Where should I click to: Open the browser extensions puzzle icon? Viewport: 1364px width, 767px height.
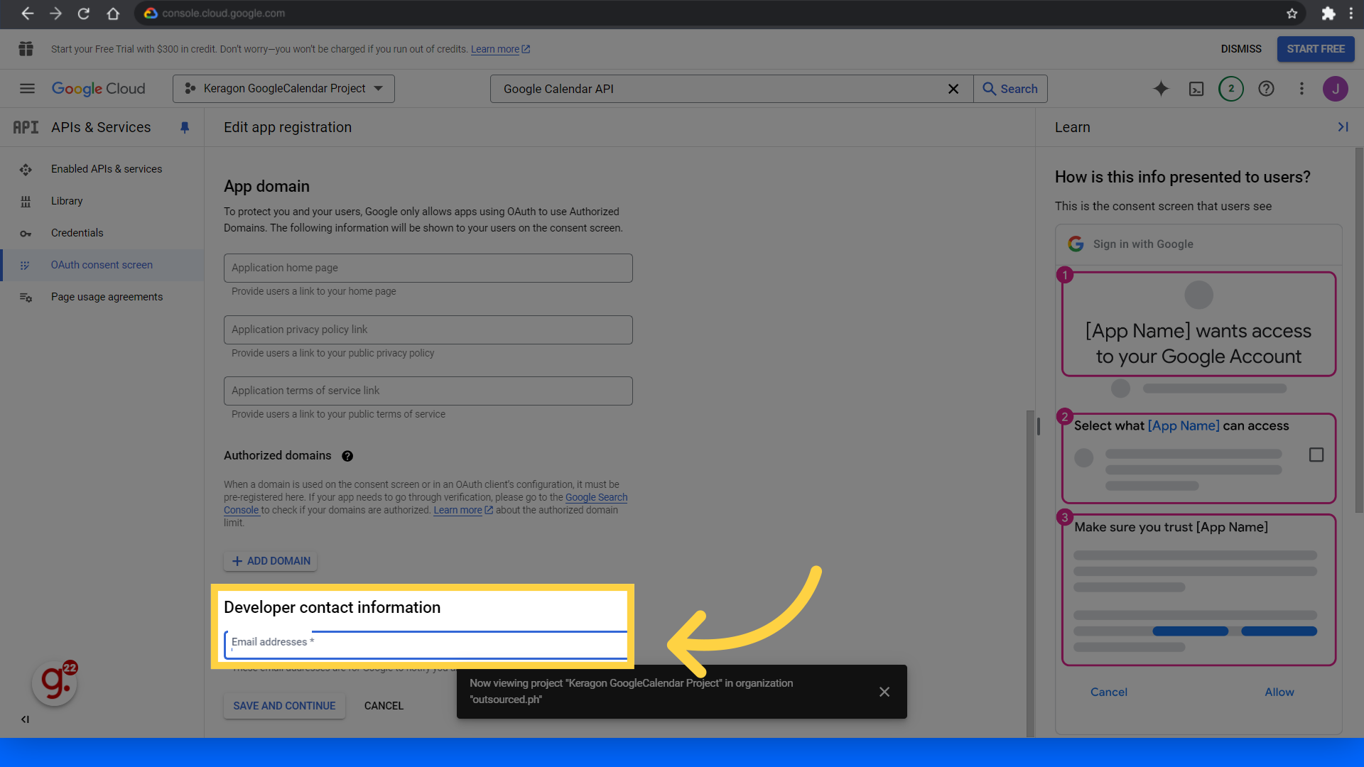1328,13
